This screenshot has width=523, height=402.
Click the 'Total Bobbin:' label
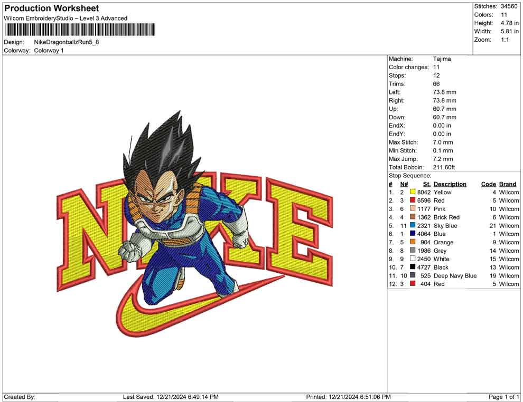pyautogui.click(x=406, y=167)
